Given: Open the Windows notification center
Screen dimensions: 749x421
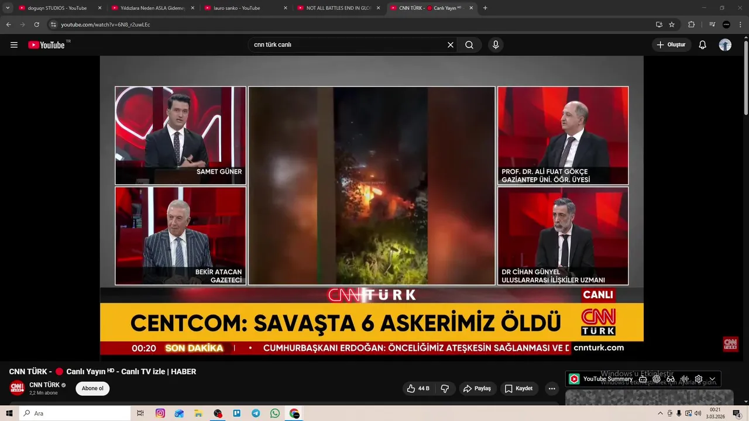Looking at the screenshot, I should (x=737, y=413).
